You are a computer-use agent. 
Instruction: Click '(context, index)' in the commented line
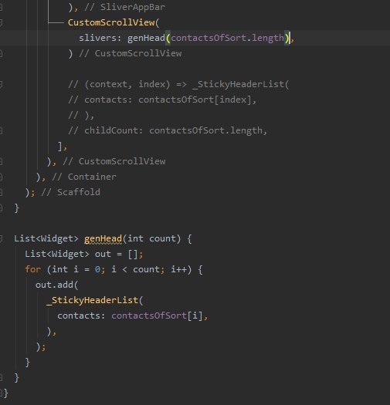tap(127, 84)
